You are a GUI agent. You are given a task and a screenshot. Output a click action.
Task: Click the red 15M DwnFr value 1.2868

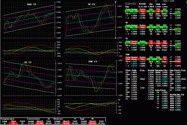point(165,64)
